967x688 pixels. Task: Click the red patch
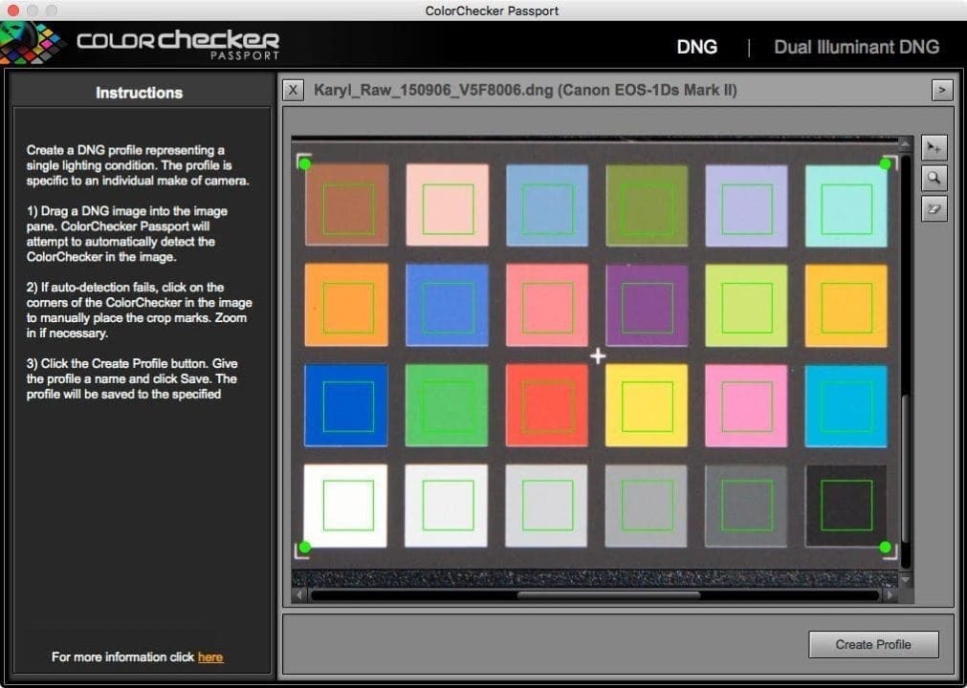tap(547, 404)
